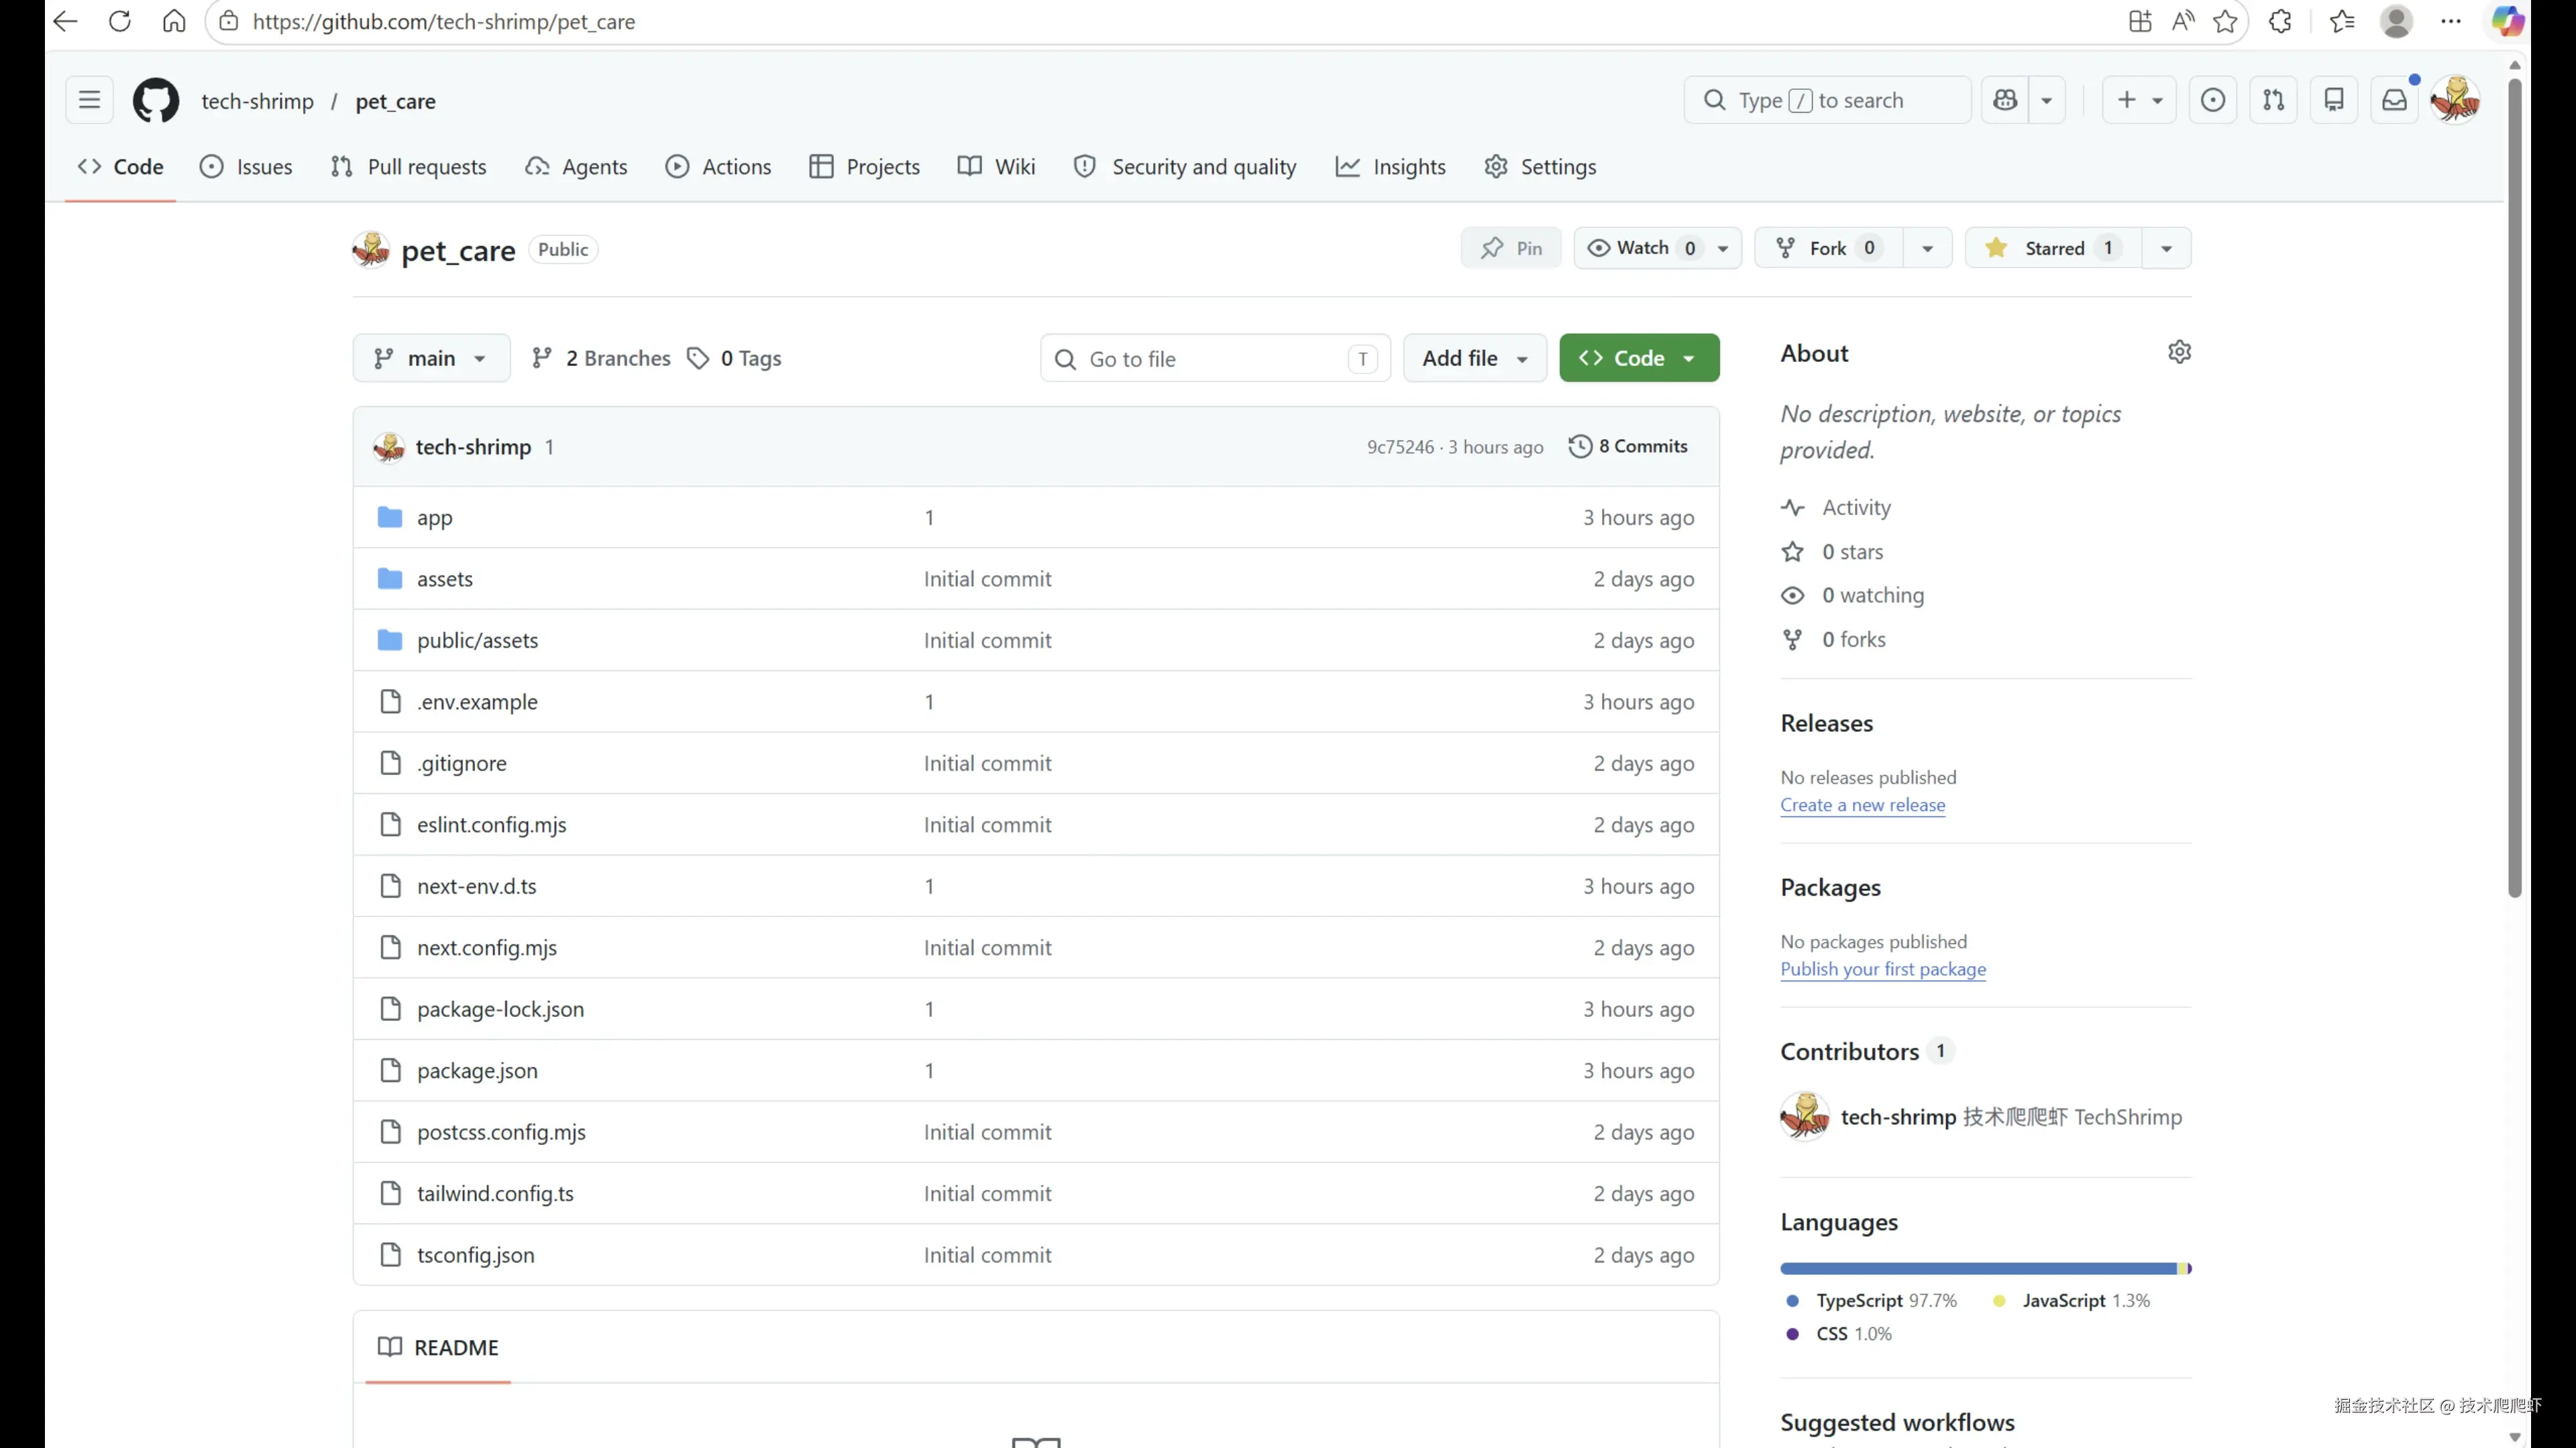This screenshot has height=1448, width=2576.
Task: Open the Add file dropdown
Action: (1474, 358)
